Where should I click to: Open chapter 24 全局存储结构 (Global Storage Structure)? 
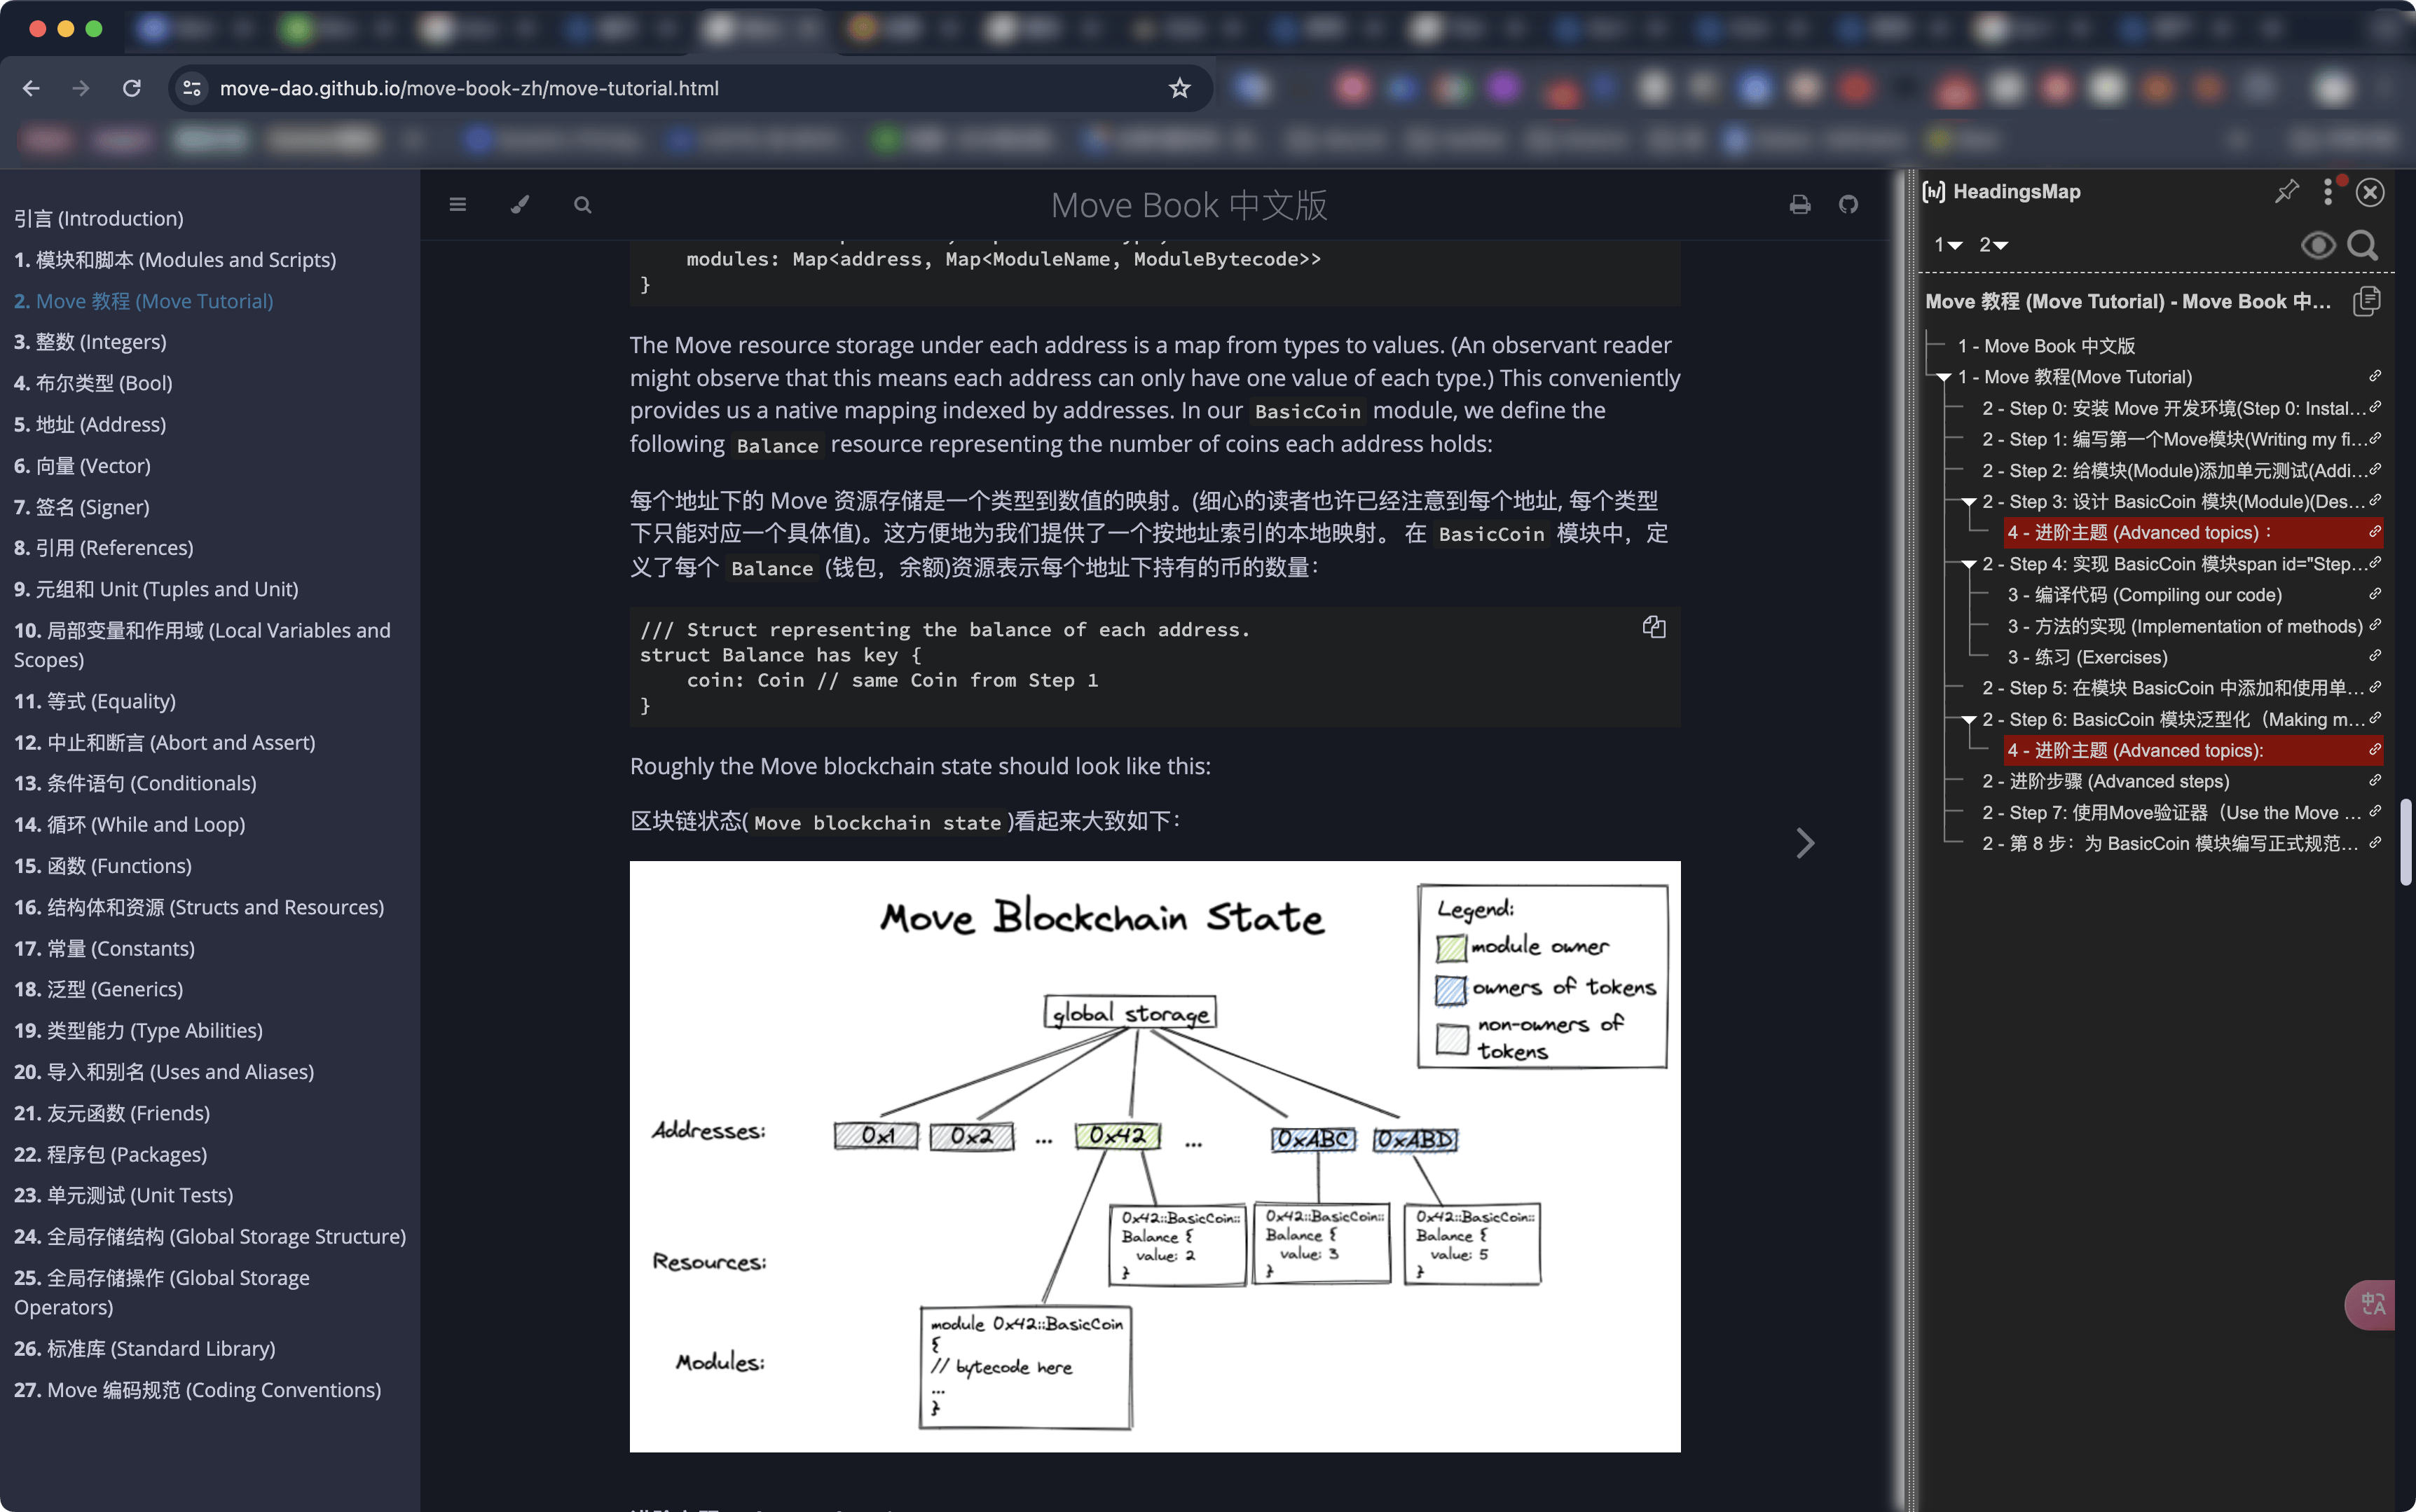(210, 1236)
